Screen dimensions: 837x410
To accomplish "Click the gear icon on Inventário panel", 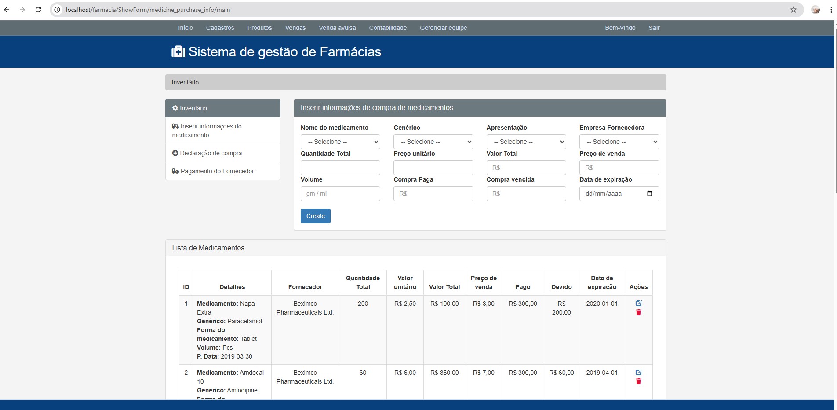I will (x=175, y=108).
